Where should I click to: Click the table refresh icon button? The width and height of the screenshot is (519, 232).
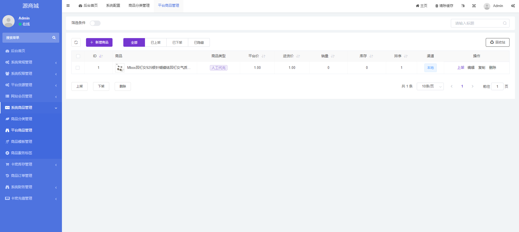(76, 42)
